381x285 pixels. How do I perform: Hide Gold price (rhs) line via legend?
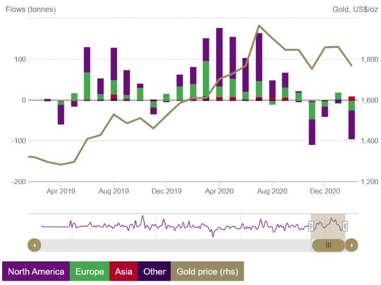point(207,272)
